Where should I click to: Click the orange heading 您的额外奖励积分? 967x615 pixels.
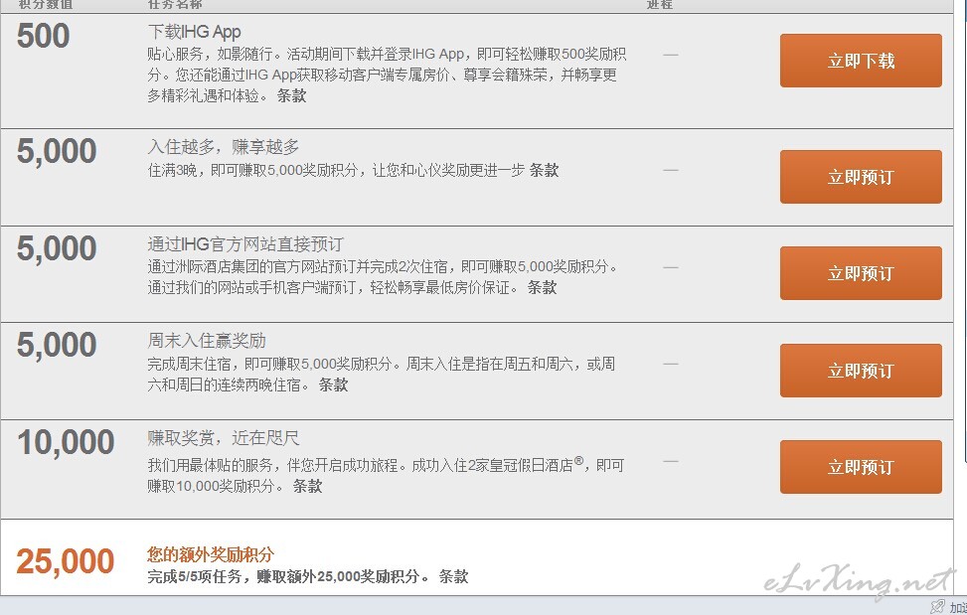pos(211,554)
